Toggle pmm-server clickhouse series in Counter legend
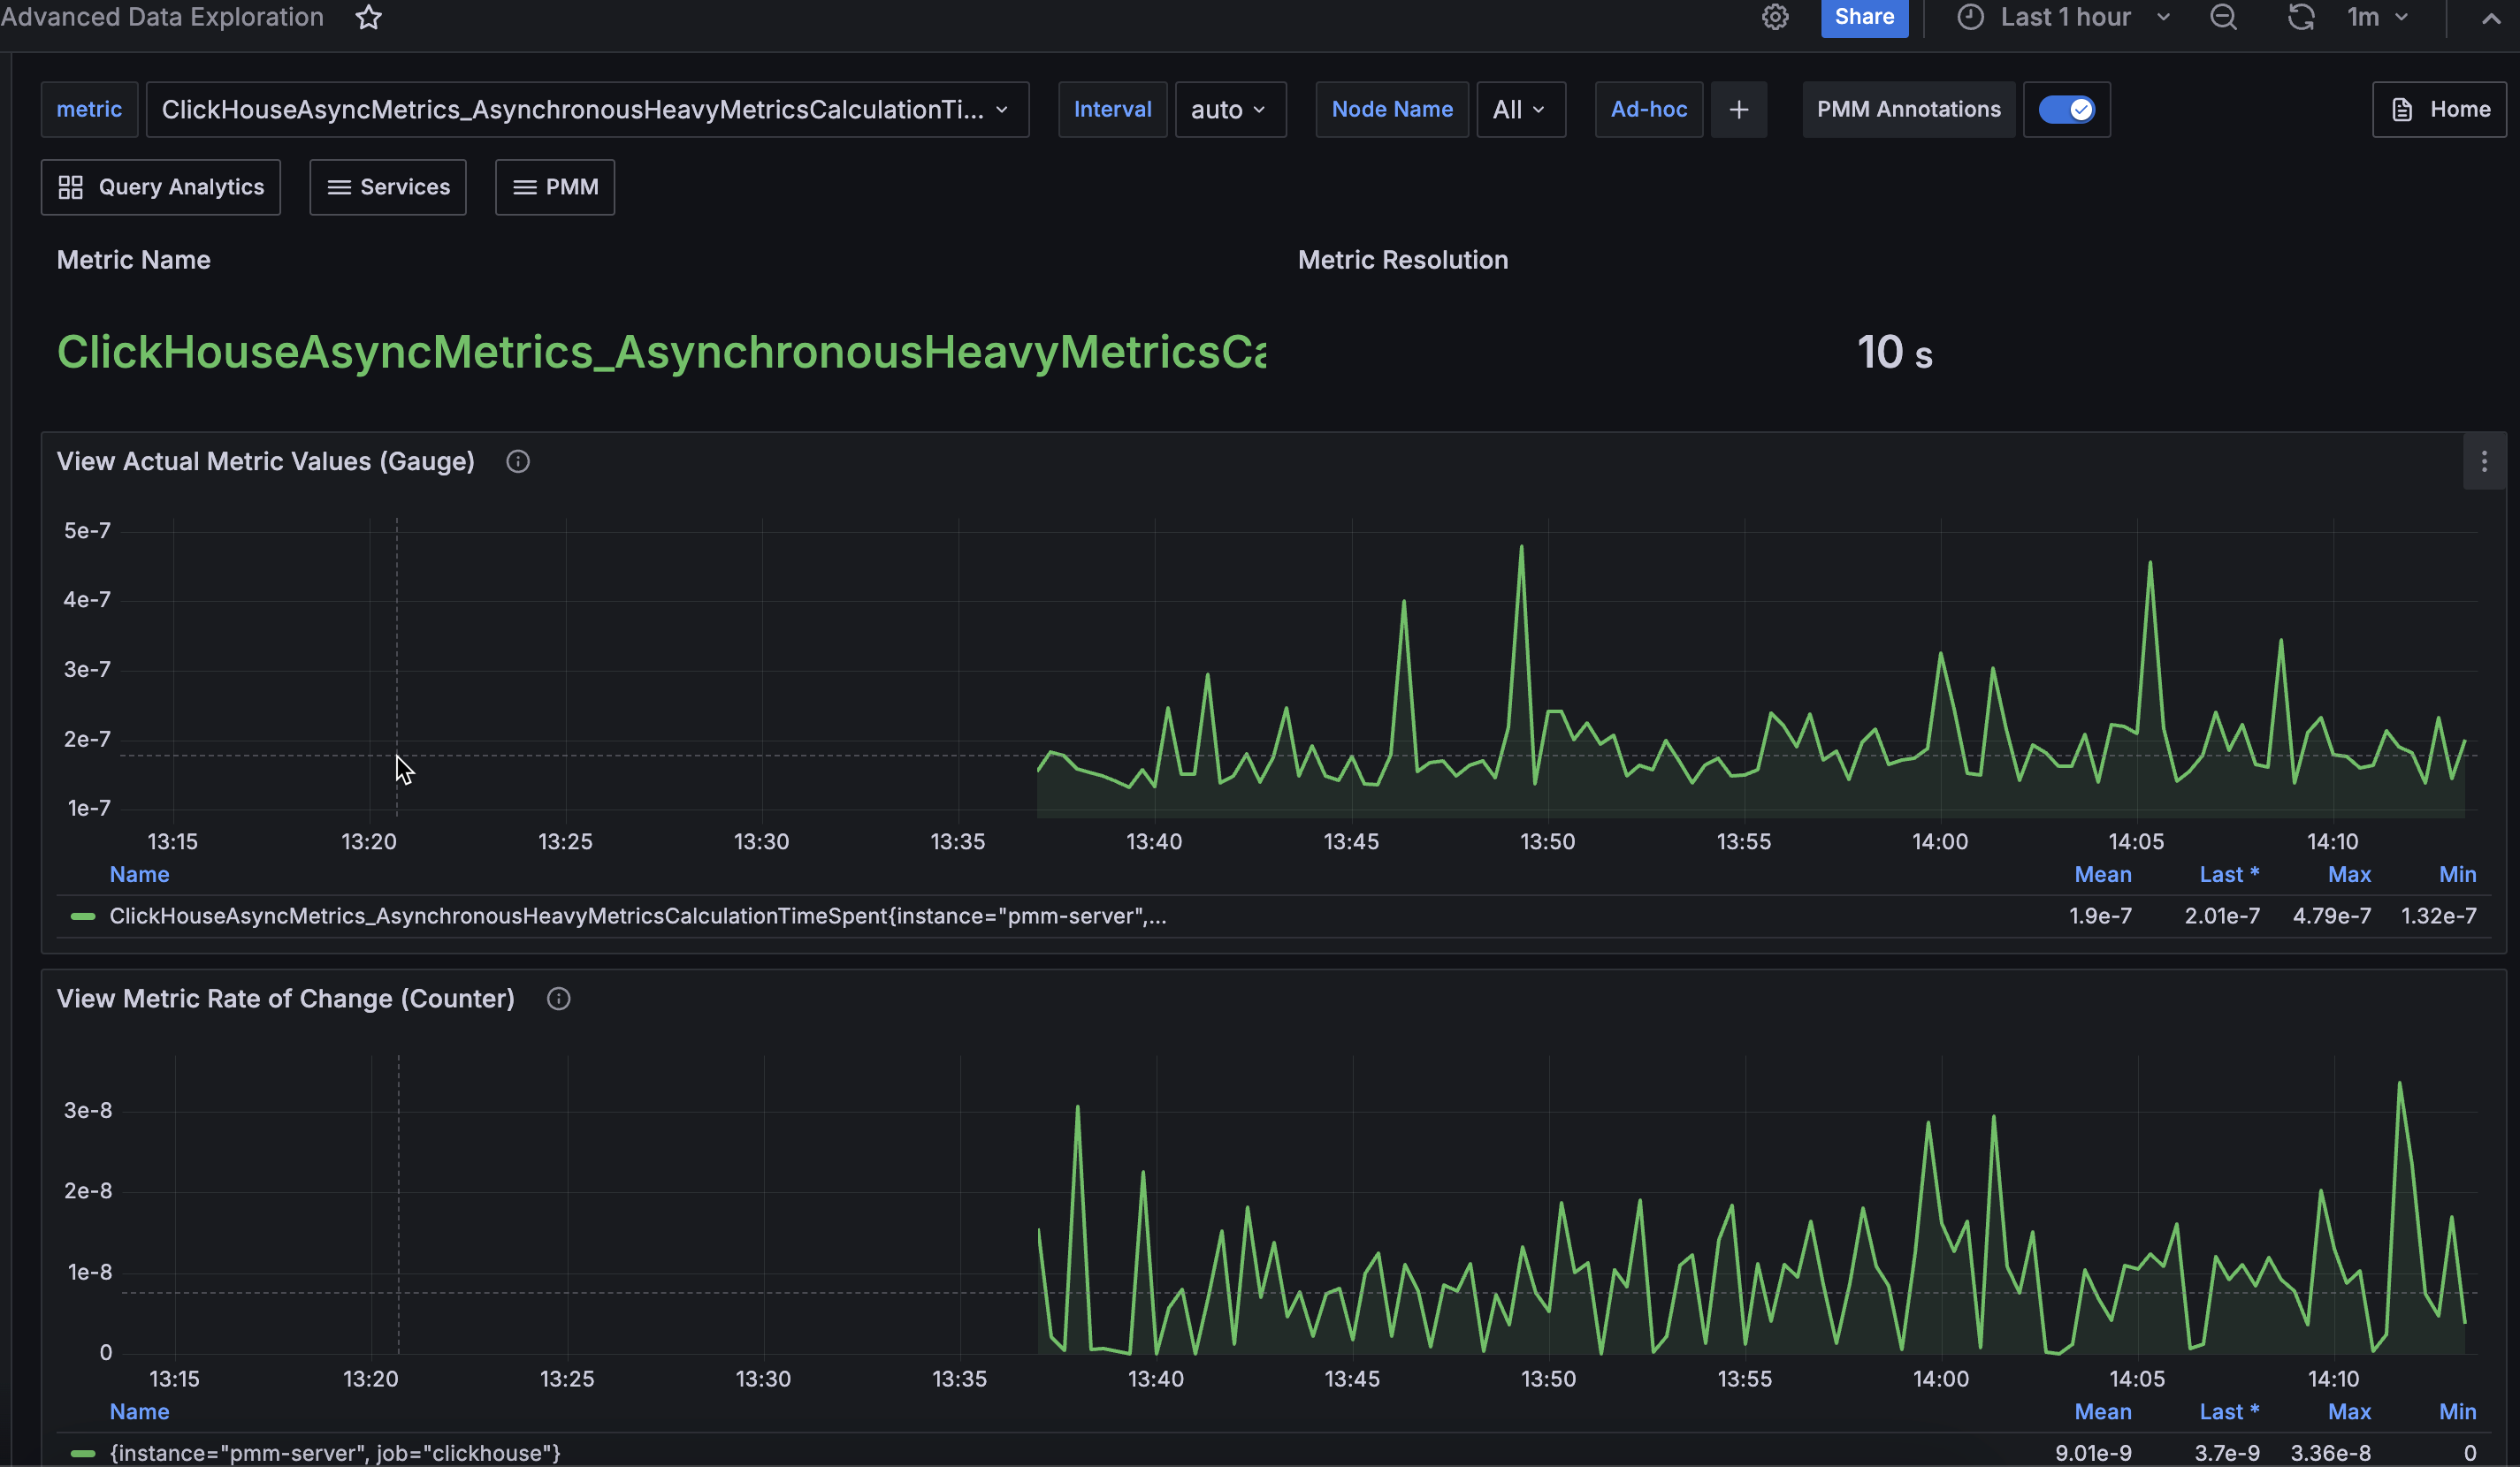This screenshot has width=2520, height=1467. (x=334, y=1453)
